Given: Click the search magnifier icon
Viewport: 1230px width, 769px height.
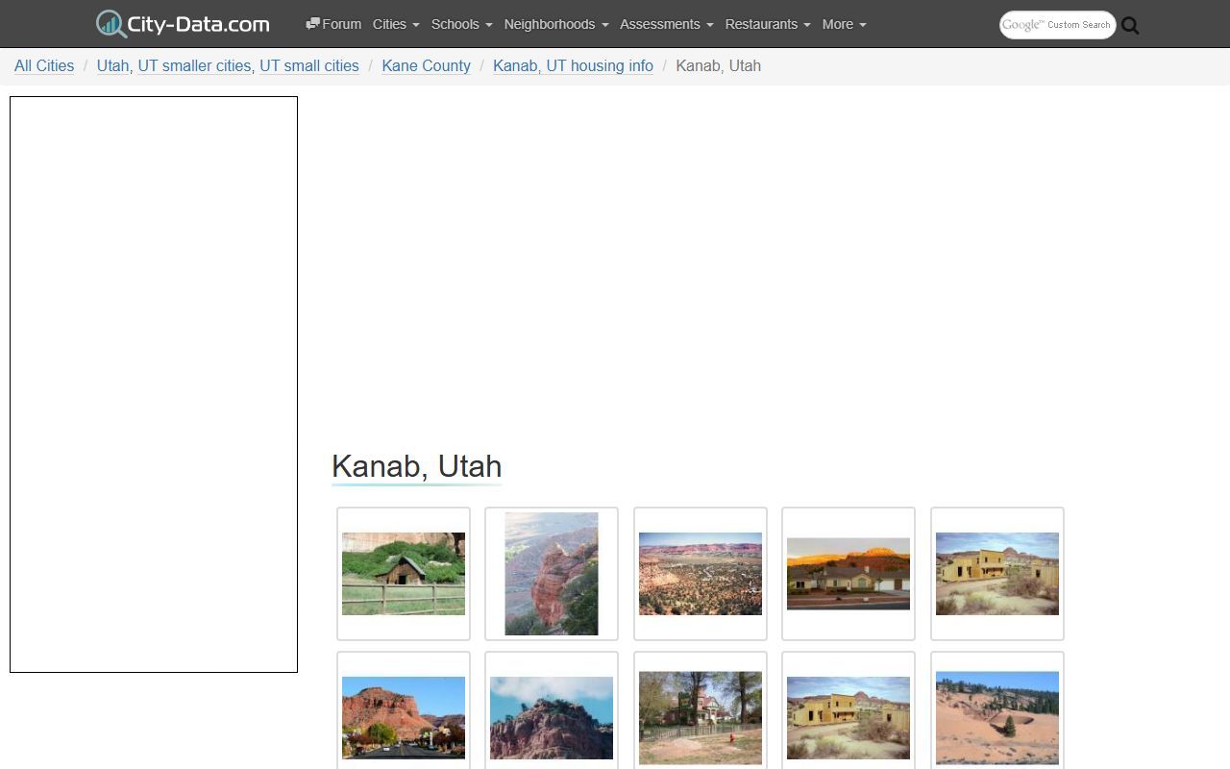Looking at the screenshot, I should [x=1130, y=26].
